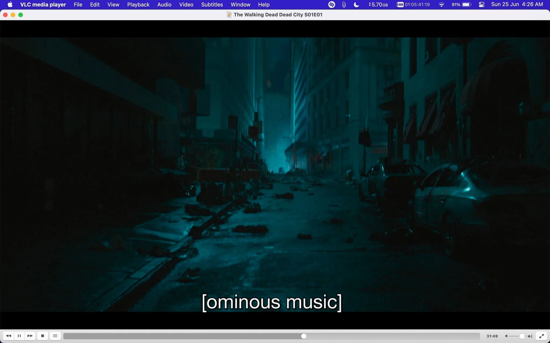Screen dimensions: 550x343
Task: Open the Audio menu
Action: [x=164, y=5]
